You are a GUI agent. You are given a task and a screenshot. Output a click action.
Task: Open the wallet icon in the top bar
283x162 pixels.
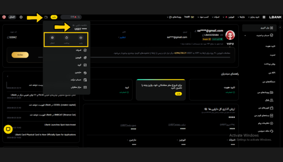click(46, 17)
